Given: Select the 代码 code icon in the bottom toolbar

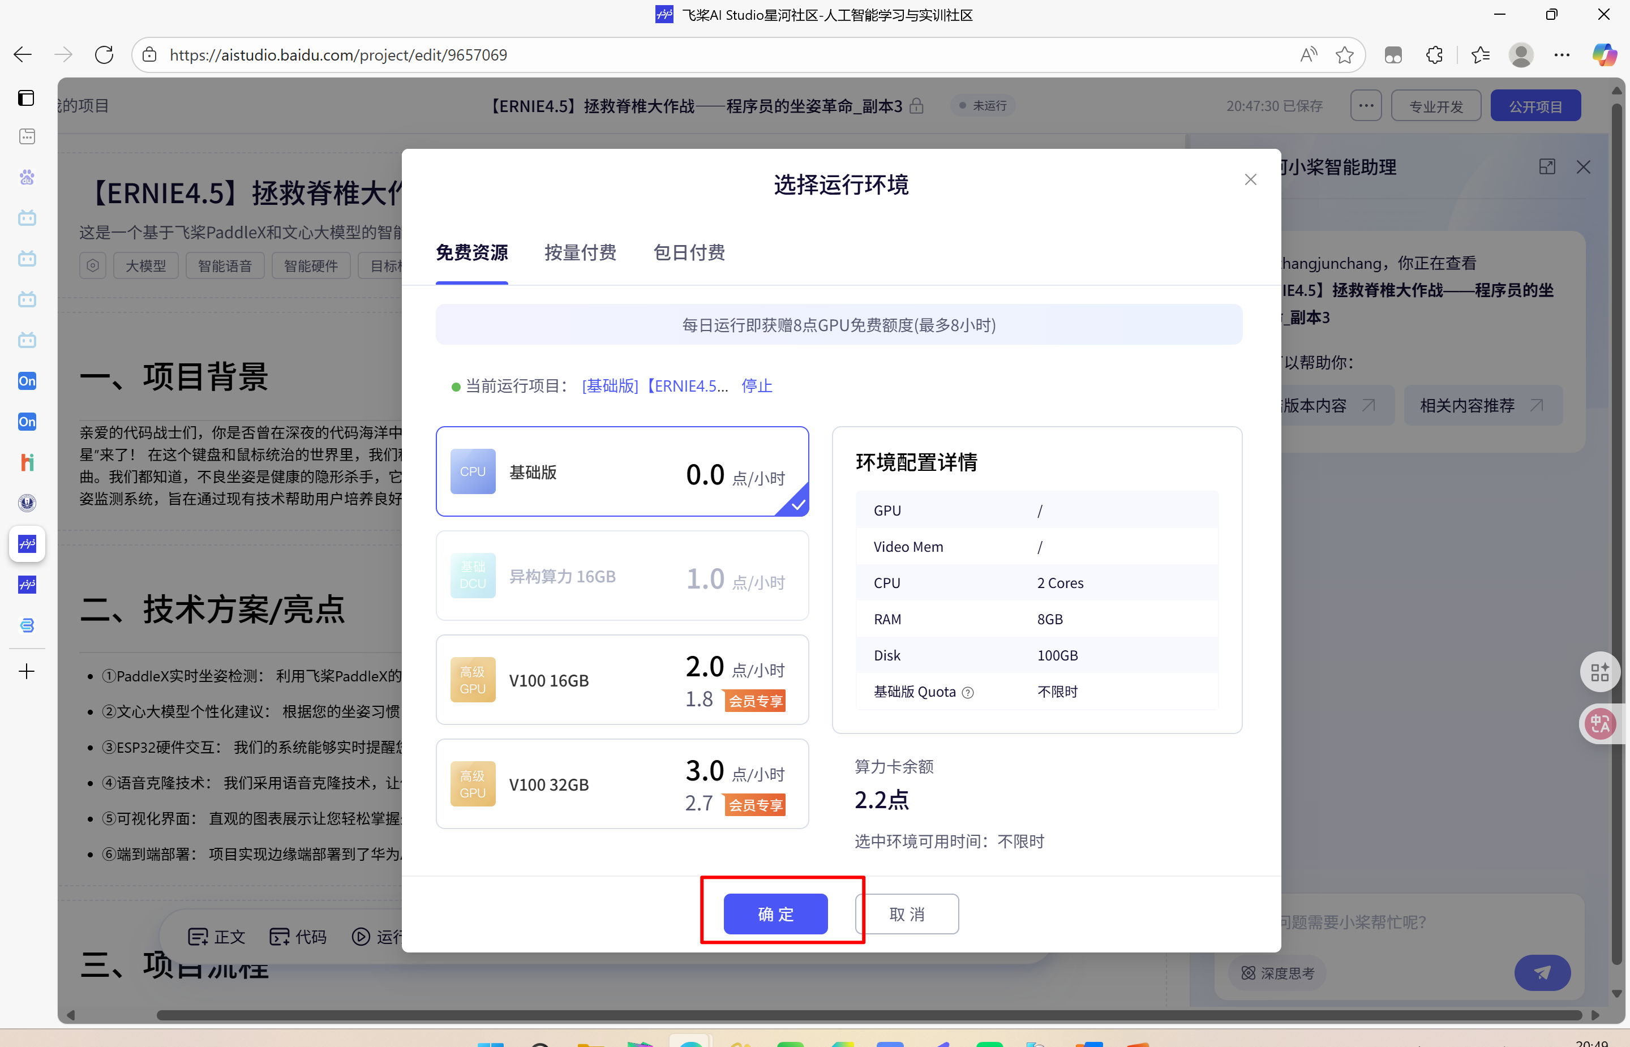Looking at the screenshot, I should pyautogui.click(x=297, y=936).
